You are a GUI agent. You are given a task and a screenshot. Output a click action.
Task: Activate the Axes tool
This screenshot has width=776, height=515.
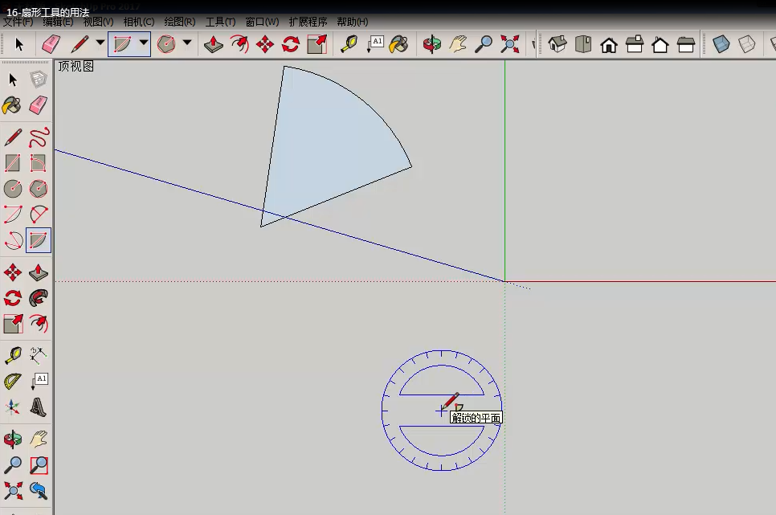[13, 407]
